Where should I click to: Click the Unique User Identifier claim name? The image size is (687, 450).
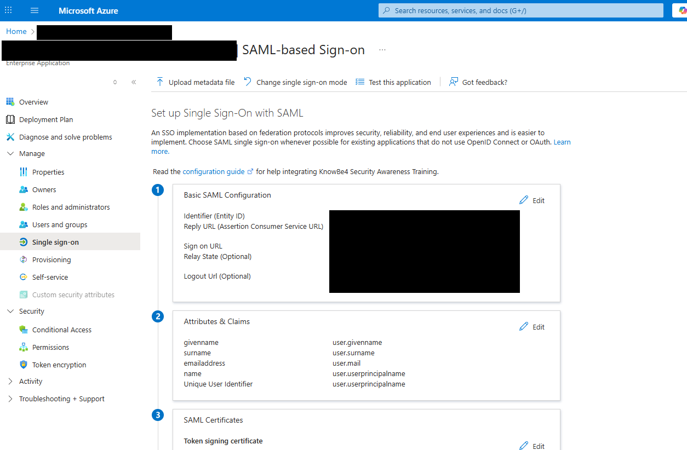218,384
